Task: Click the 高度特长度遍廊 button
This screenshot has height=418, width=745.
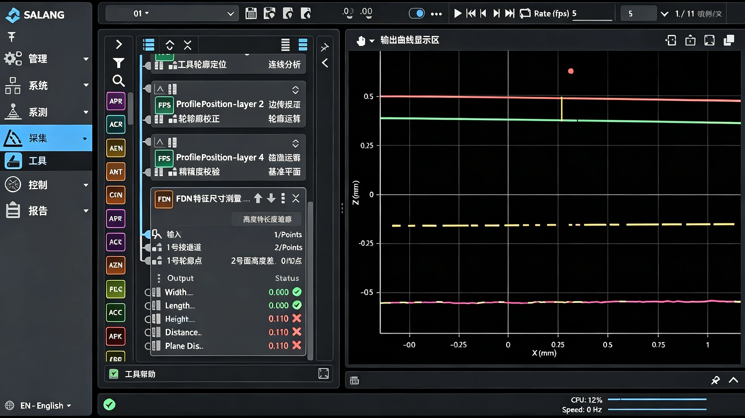Action: pos(266,219)
